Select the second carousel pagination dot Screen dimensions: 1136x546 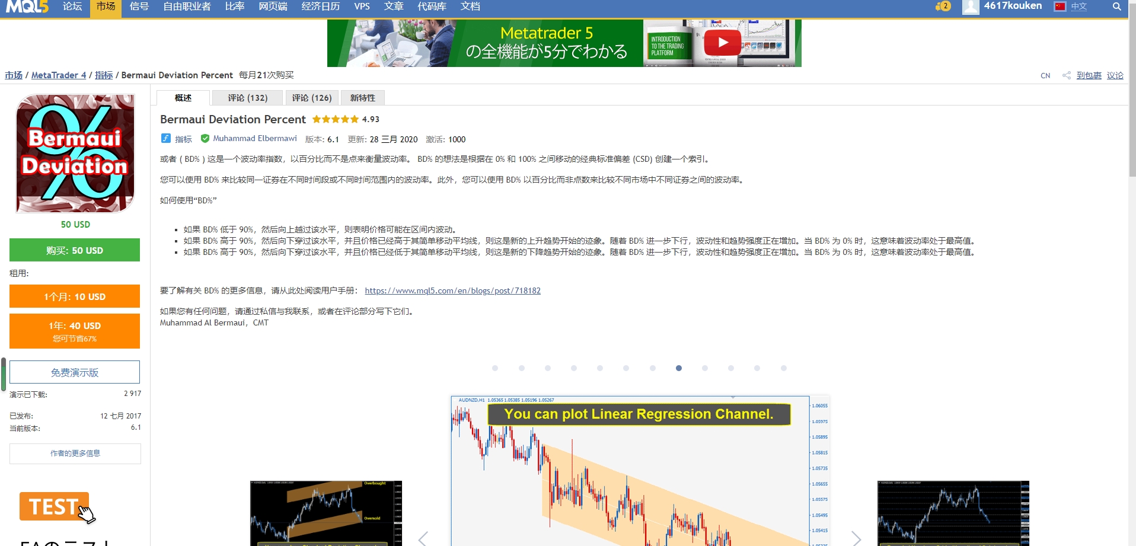coord(522,368)
